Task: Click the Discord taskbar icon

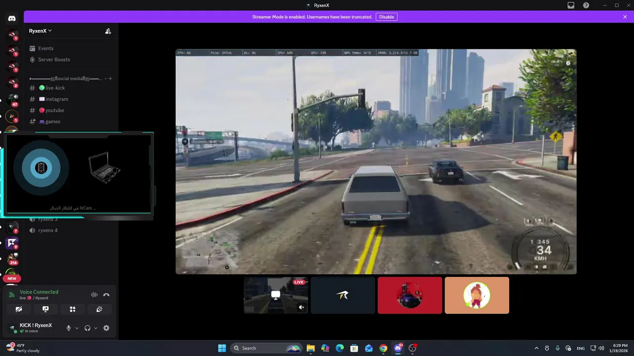Action: pos(398,348)
